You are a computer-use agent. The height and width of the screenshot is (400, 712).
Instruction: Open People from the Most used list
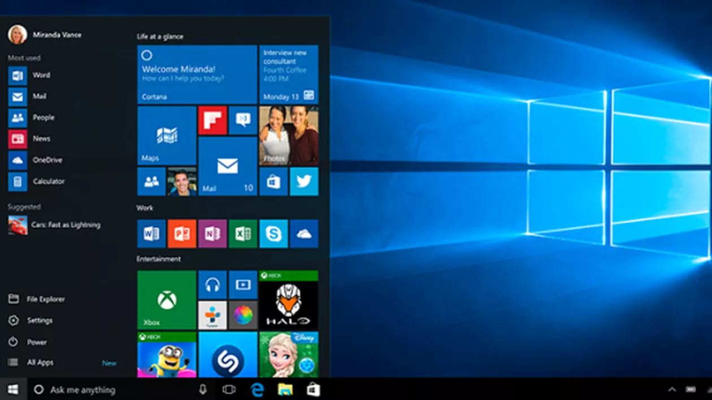tap(32, 117)
